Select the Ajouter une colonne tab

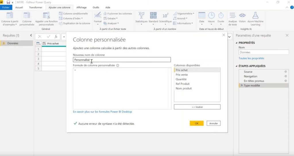pyautogui.click(x=59, y=7)
